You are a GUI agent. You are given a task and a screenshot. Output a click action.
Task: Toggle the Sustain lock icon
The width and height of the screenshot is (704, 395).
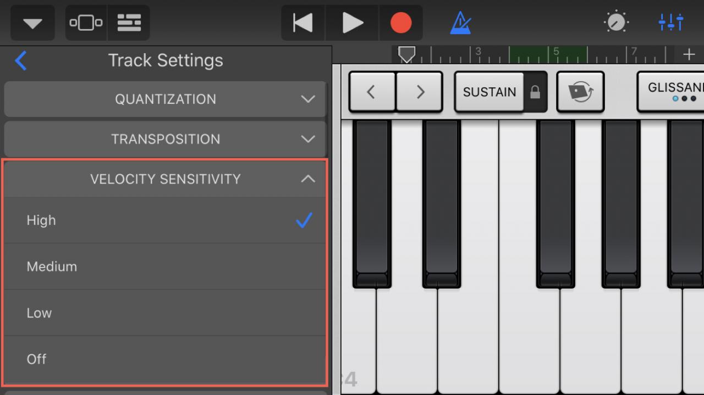tap(535, 92)
